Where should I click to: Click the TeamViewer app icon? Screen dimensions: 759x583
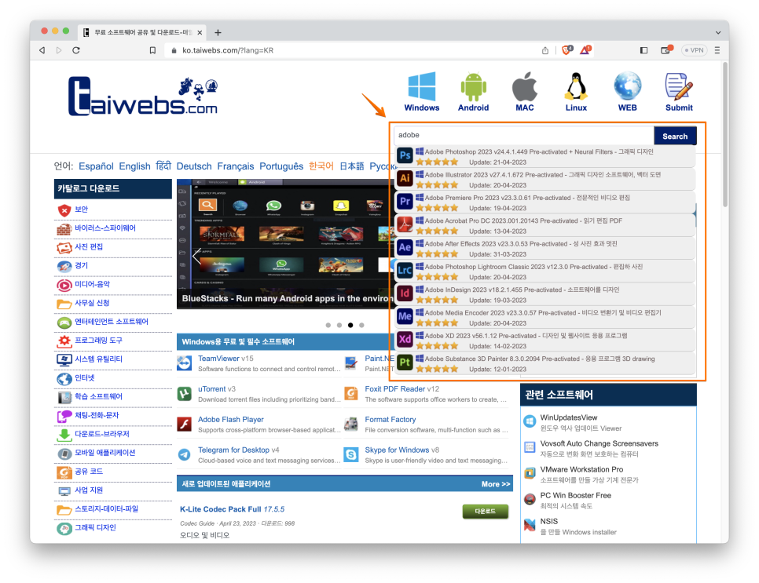tap(185, 363)
